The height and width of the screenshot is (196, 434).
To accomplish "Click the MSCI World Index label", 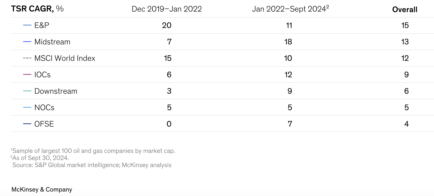I will pyautogui.click(x=65, y=58).
